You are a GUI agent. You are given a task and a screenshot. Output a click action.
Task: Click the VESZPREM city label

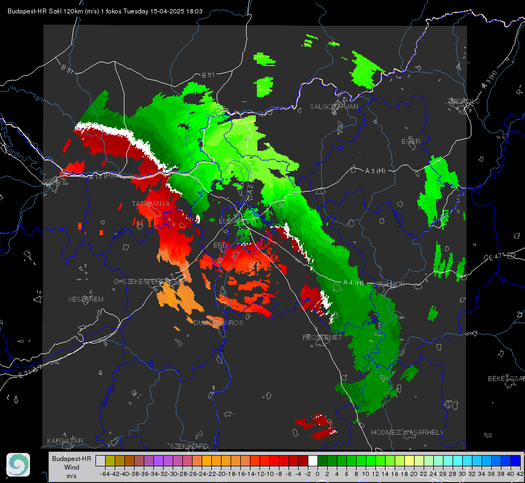click(86, 299)
